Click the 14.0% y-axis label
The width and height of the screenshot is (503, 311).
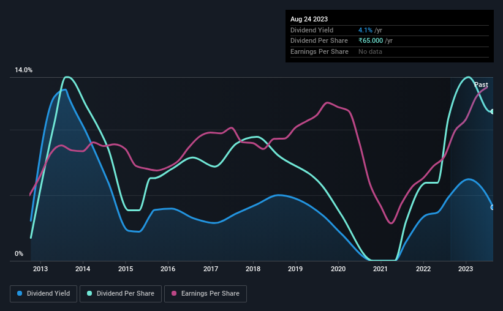(x=23, y=70)
